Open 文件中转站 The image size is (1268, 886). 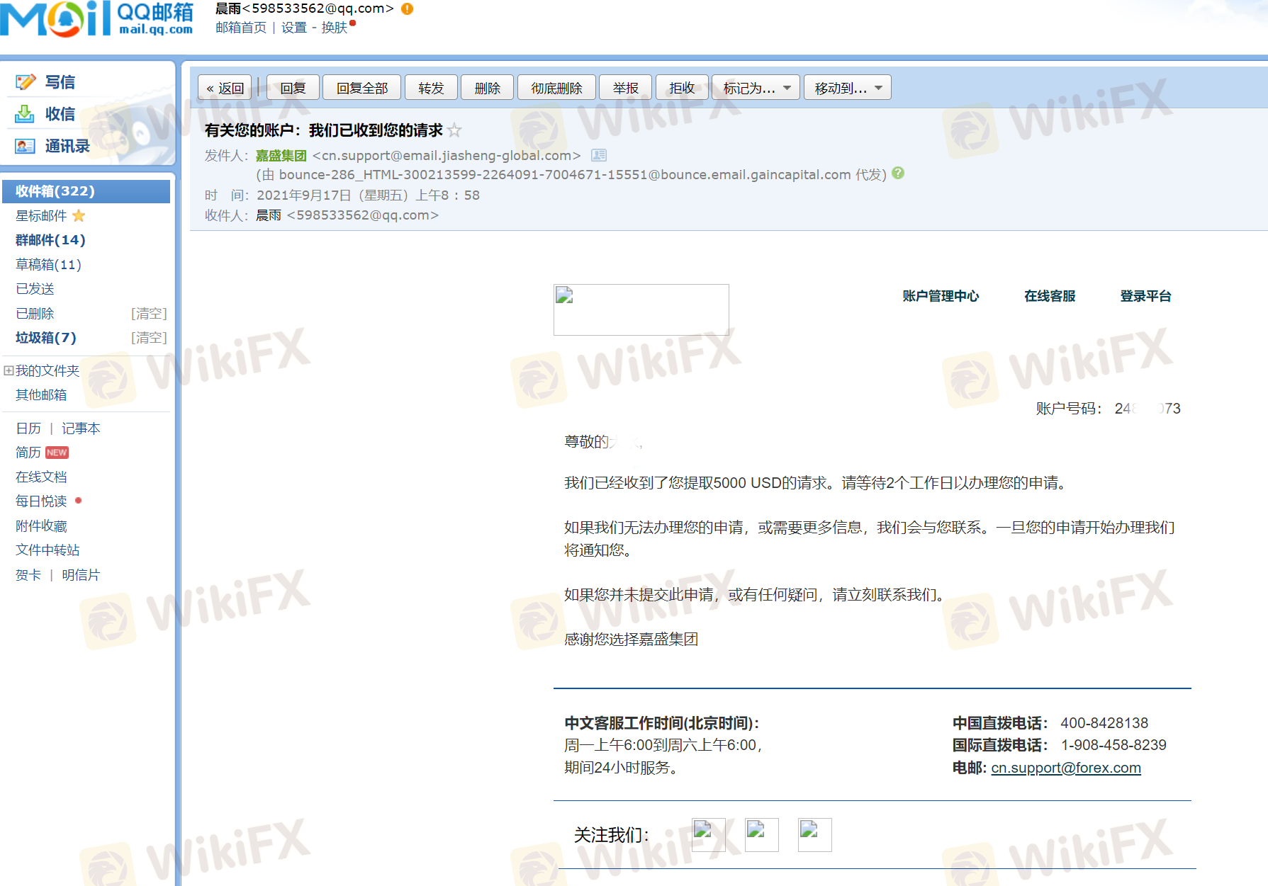click(x=47, y=550)
